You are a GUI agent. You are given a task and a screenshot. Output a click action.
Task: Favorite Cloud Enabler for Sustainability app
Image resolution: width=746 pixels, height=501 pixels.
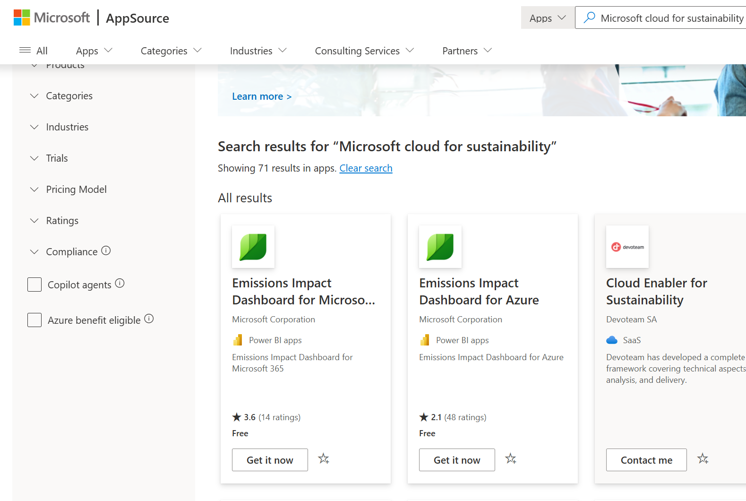703,459
